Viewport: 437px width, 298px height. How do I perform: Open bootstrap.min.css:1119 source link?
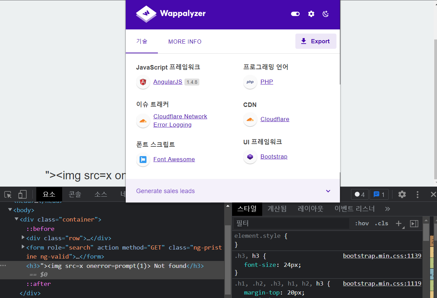(x=382, y=283)
